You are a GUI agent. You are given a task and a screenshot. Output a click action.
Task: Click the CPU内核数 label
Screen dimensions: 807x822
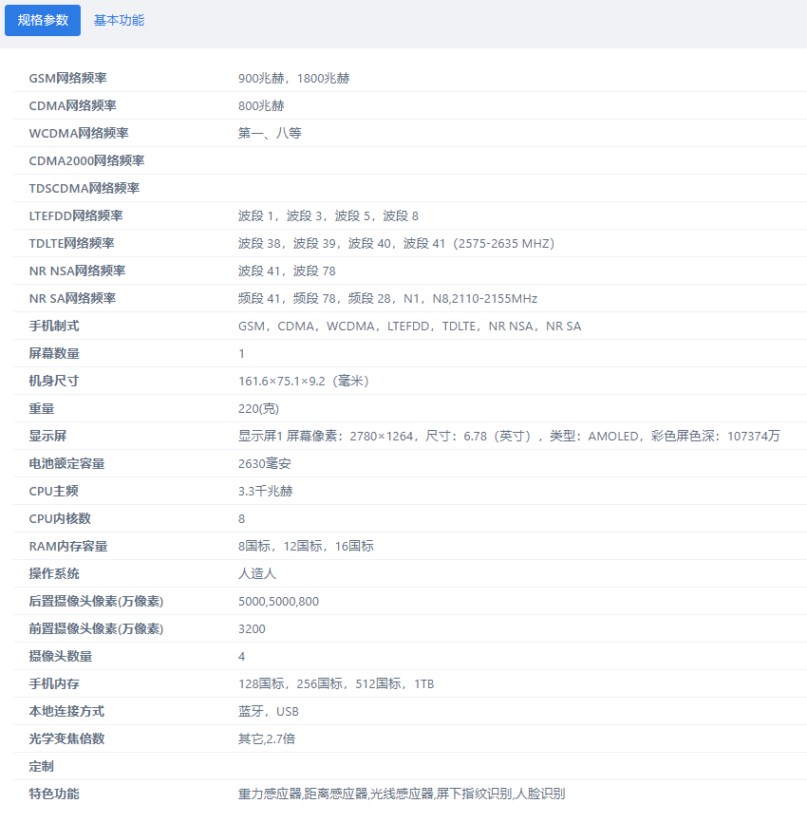tap(60, 518)
